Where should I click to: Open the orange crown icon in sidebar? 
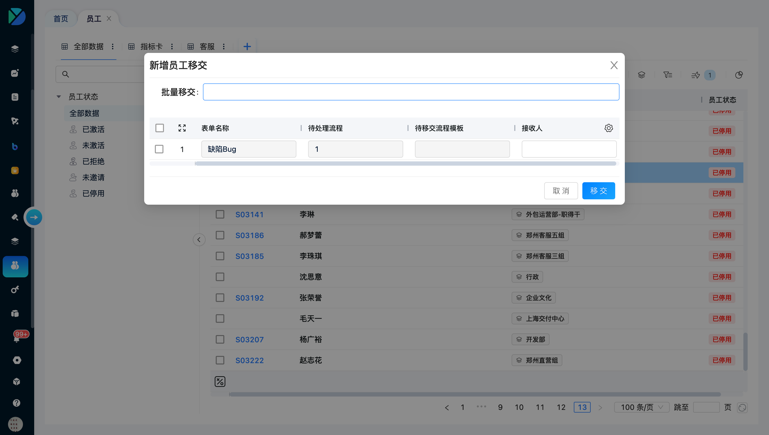pos(15,170)
